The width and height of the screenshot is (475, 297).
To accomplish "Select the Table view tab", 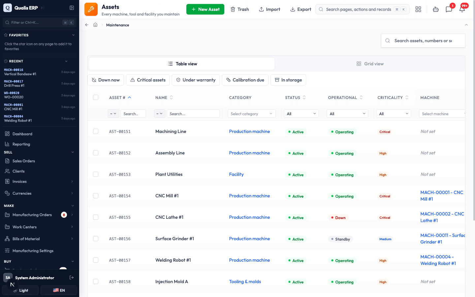I will 182,64.
